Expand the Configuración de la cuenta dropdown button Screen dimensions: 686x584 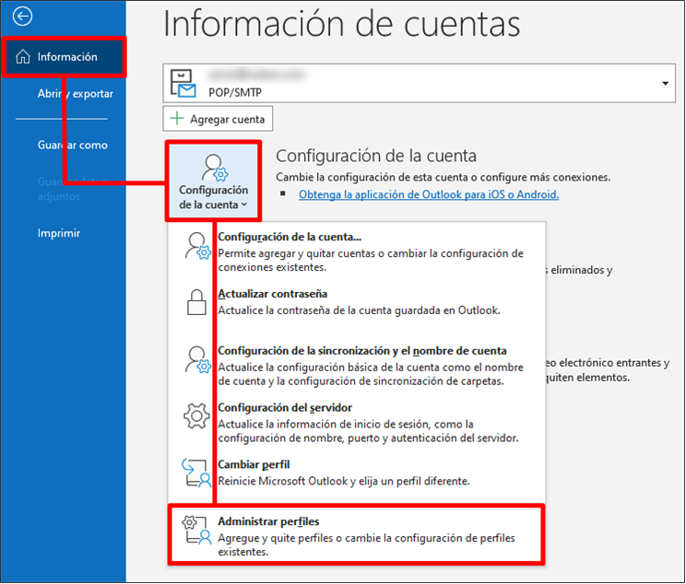point(214,181)
